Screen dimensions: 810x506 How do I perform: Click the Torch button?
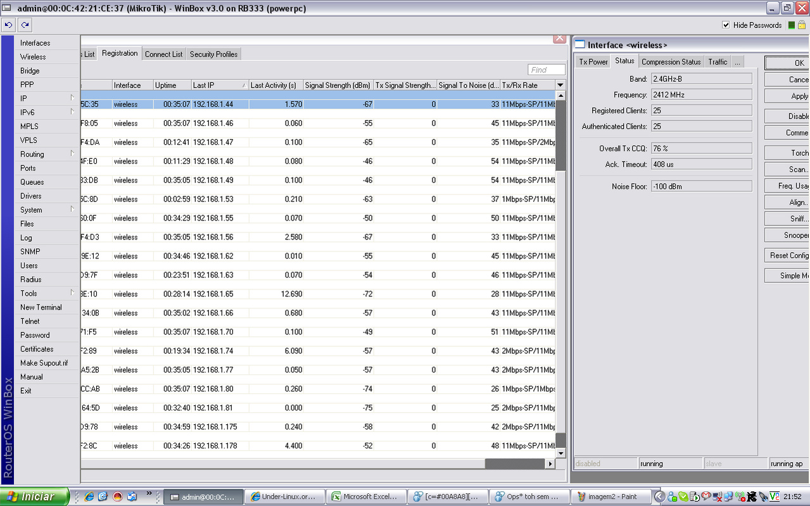[788, 153]
